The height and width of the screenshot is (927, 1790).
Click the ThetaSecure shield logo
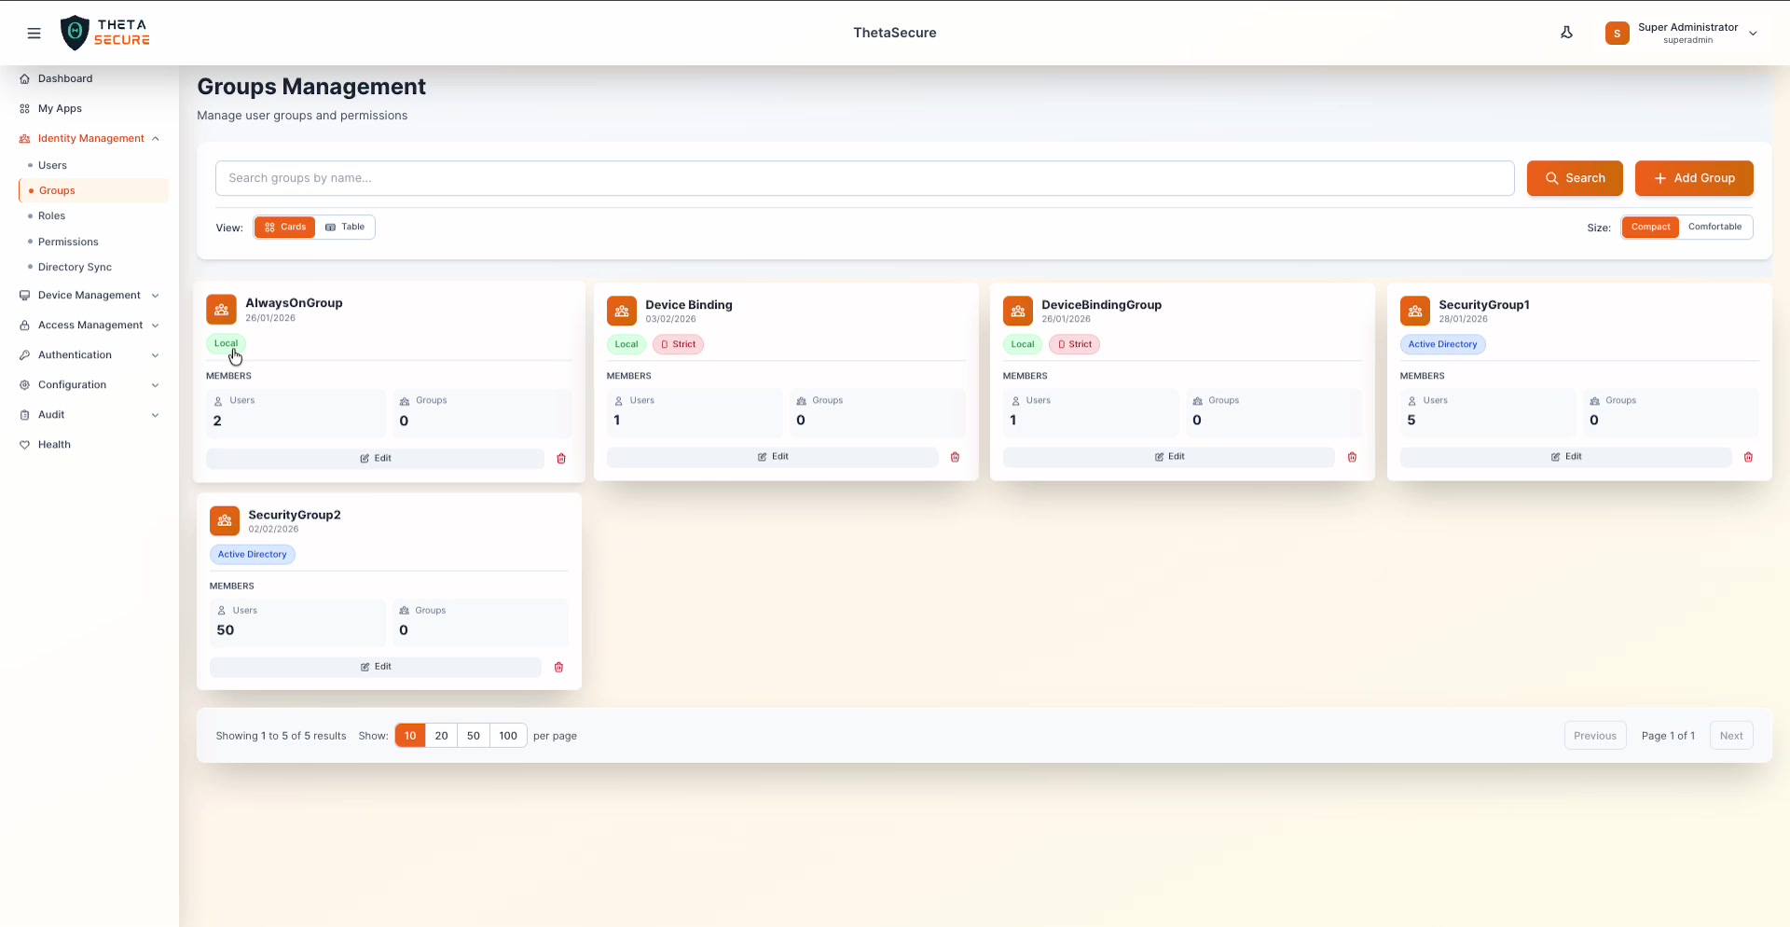pos(75,33)
